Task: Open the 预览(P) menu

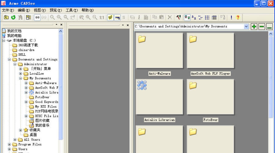Action: tap(56, 10)
